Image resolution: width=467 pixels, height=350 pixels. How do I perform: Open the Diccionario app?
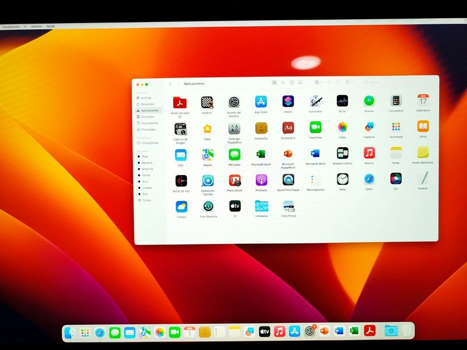point(288,128)
